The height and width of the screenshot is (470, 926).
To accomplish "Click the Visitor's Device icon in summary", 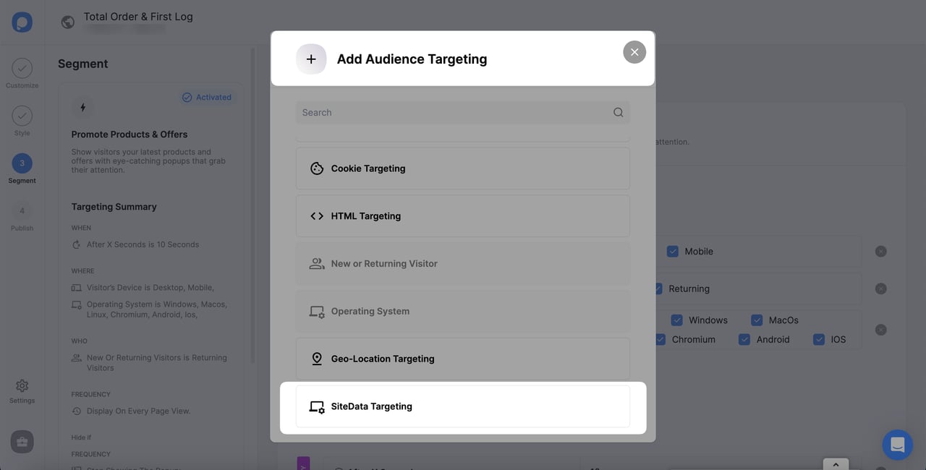I will click(77, 288).
